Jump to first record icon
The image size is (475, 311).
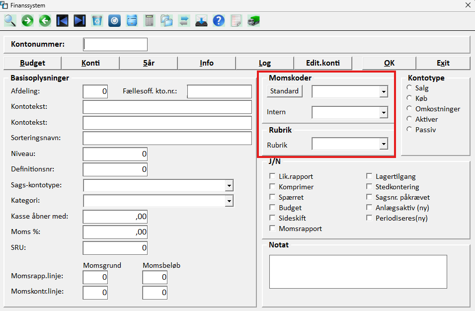coord(62,21)
